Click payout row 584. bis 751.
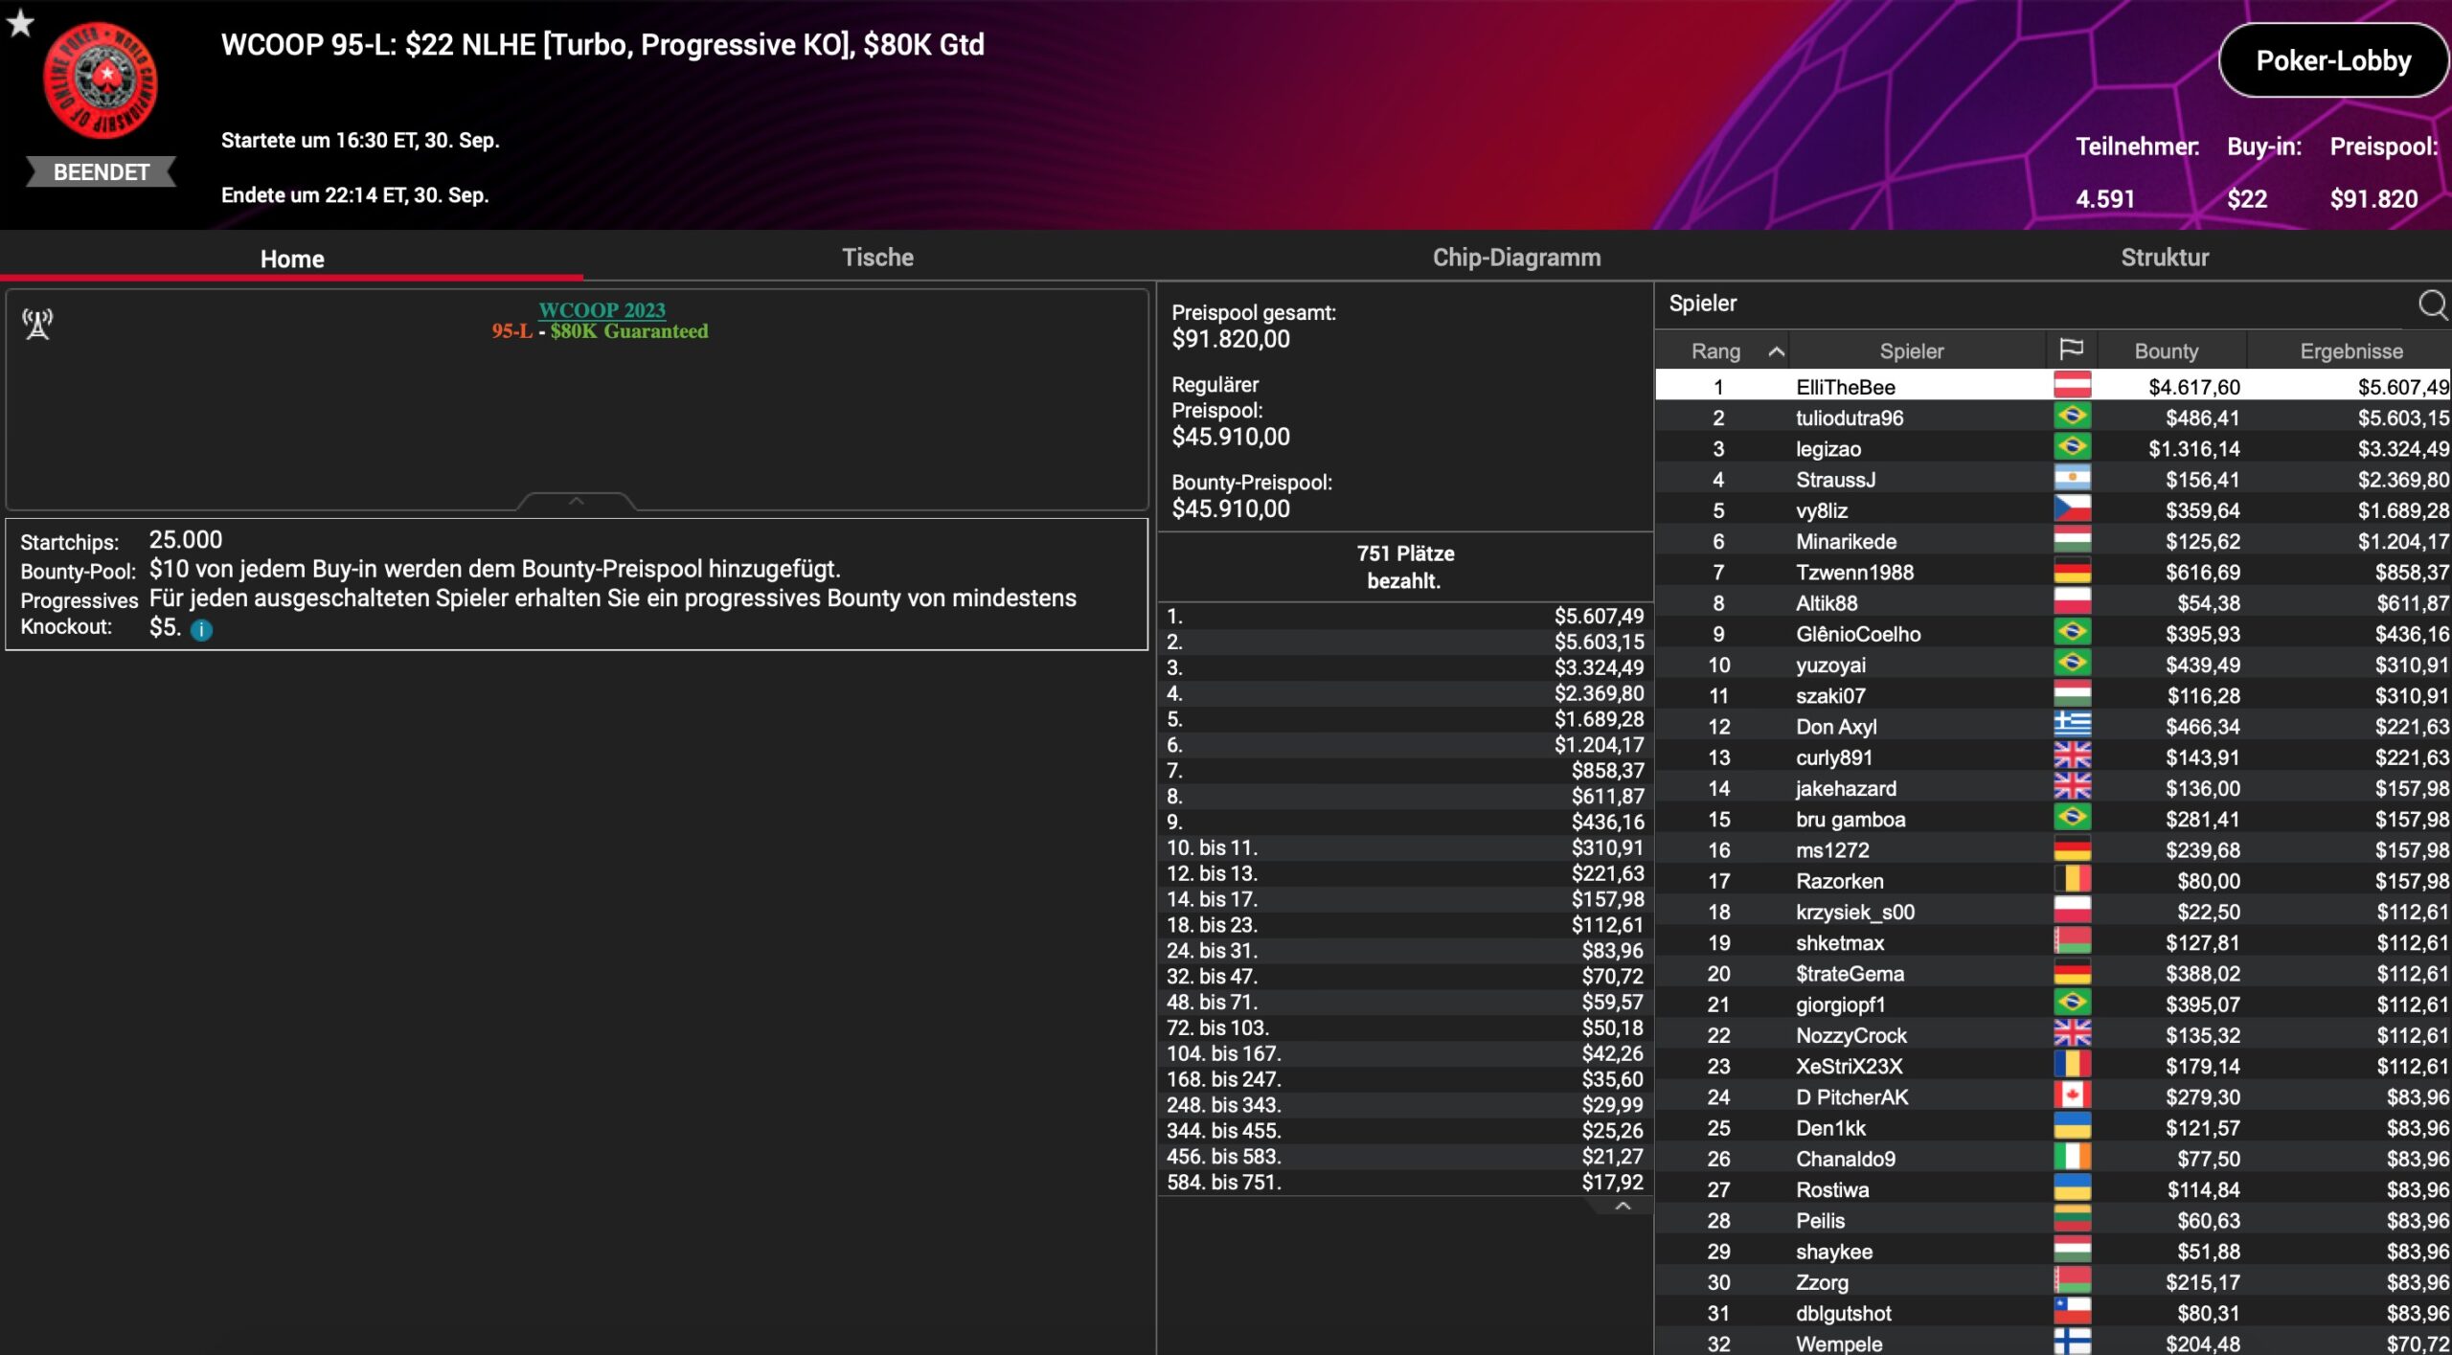This screenshot has width=2452, height=1355. click(x=1405, y=1182)
